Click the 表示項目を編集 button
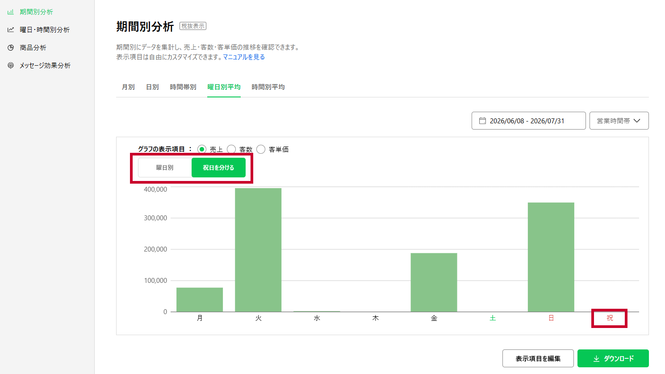 [538, 358]
